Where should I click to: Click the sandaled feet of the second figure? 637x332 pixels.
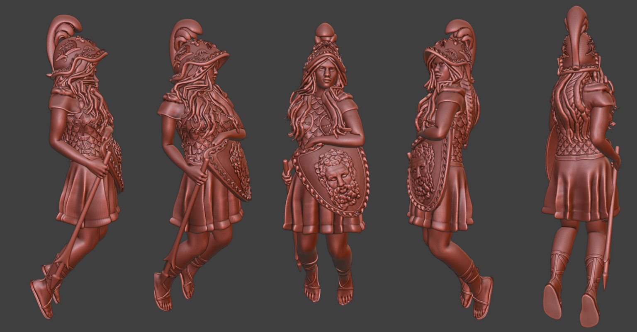(164, 296)
